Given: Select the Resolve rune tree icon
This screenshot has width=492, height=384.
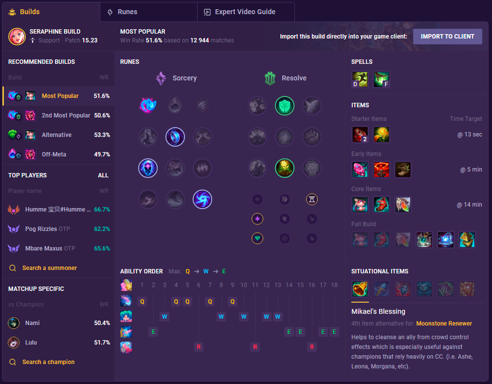Looking at the screenshot, I should (x=270, y=78).
